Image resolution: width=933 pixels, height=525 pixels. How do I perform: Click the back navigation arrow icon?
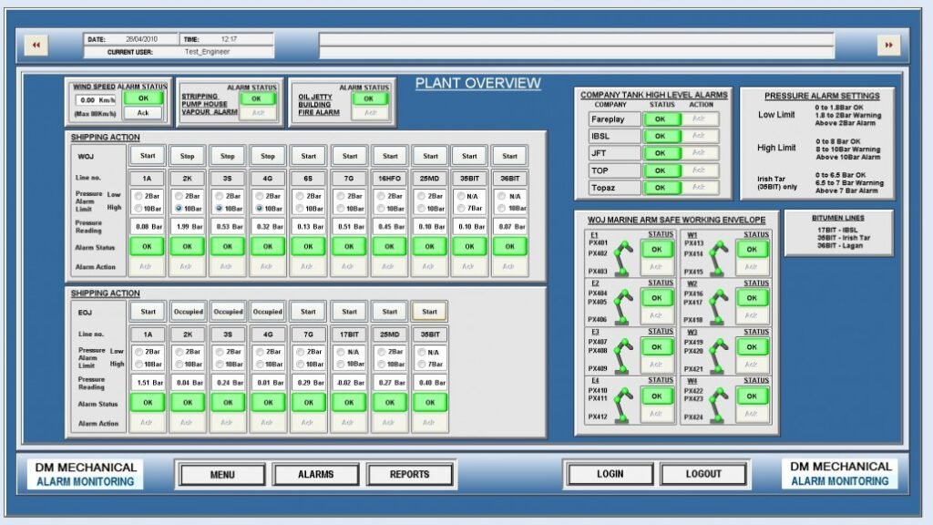(36, 46)
